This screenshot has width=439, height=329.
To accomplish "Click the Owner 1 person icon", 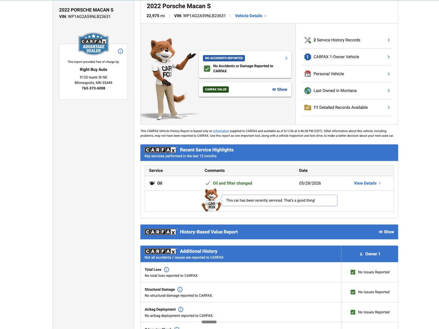I will (x=361, y=254).
